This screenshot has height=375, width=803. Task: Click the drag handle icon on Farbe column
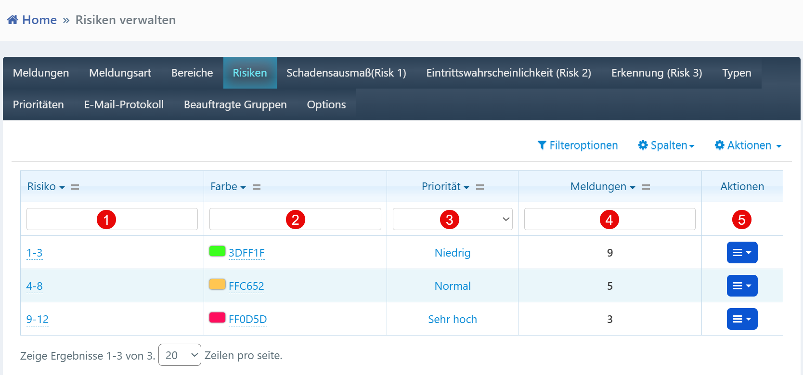click(x=257, y=187)
